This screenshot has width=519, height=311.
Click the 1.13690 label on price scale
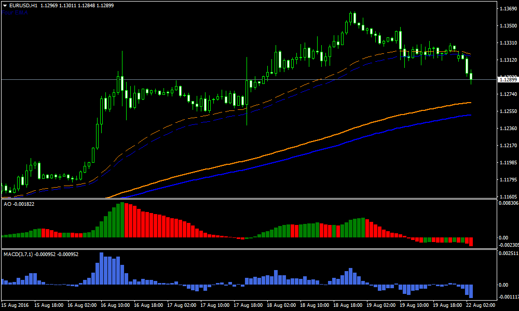507,9
